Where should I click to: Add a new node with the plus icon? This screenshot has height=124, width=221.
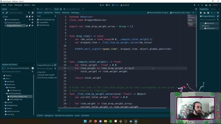3,13
